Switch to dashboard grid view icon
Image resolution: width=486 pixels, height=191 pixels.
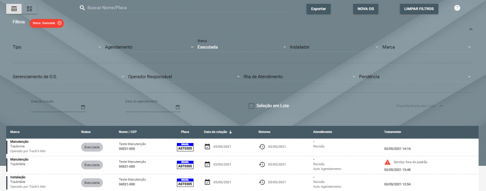(29, 9)
